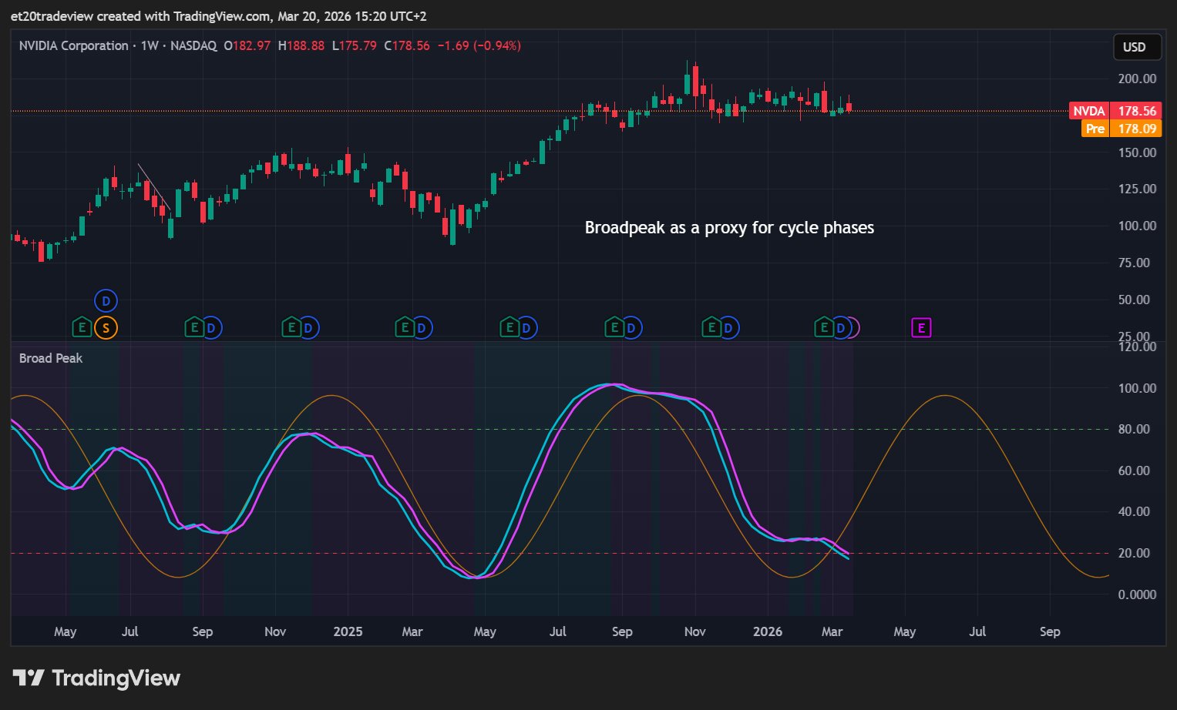Click the dividend D marker above the split marker
The height and width of the screenshot is (710, 1177).
coord(106,301)
